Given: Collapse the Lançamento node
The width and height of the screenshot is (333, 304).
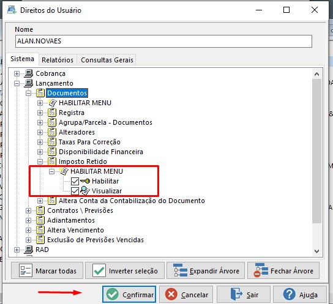Looking at the screenshot, I should 17,83.
